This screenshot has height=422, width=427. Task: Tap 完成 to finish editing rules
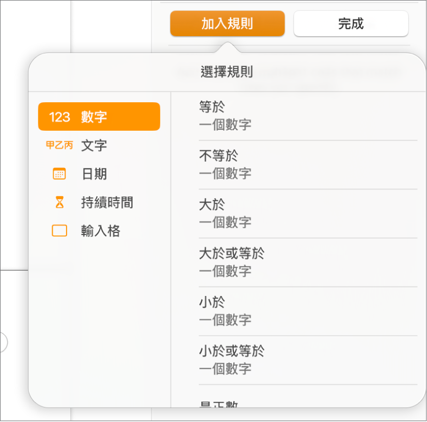pos(351,24)
